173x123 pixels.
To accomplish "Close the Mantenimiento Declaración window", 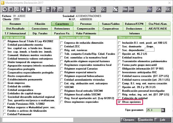I will pos(169,3).
